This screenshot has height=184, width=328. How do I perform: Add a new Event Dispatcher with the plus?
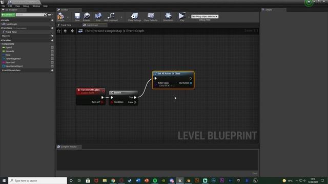pos(52,71)
